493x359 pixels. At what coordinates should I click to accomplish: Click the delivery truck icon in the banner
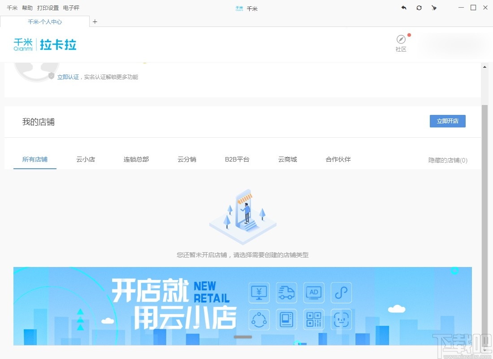tap(286, 293)
